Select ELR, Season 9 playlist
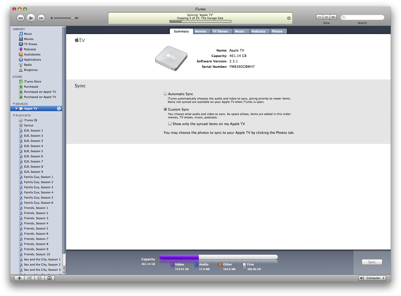 pos(36,172)
